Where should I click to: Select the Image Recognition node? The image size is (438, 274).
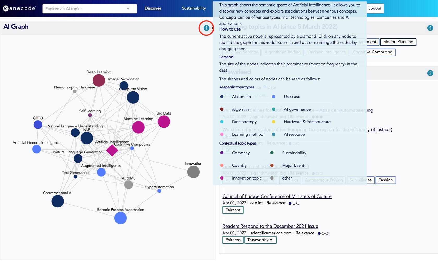pyautogui.click(x=124, y=86)
